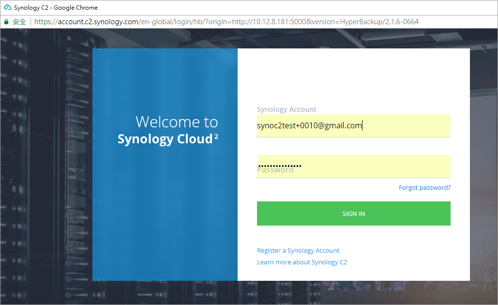Click the Synology Cloud² logo panel
Screen dimensions: 498x305
click(165, 165)
